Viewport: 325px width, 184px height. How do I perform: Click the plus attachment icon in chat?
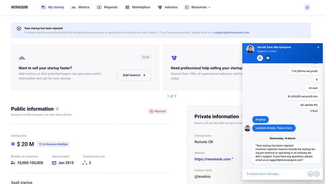[317, 174]
